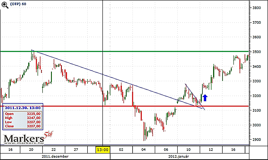Click the Close 3207,00 value row
Screen dimensions: 268x160
(x=23, y=126)
